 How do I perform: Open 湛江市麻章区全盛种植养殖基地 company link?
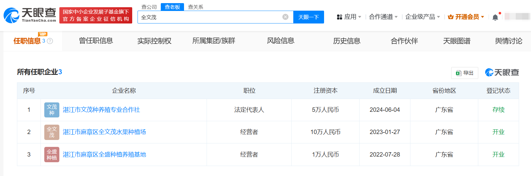[x=104, y=155]
